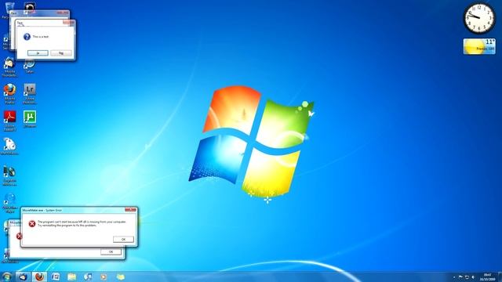Open the Action Center flag tray icon

(460, 277)
